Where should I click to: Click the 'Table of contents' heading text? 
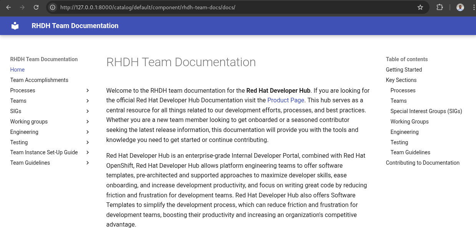[x=407, y=59]
